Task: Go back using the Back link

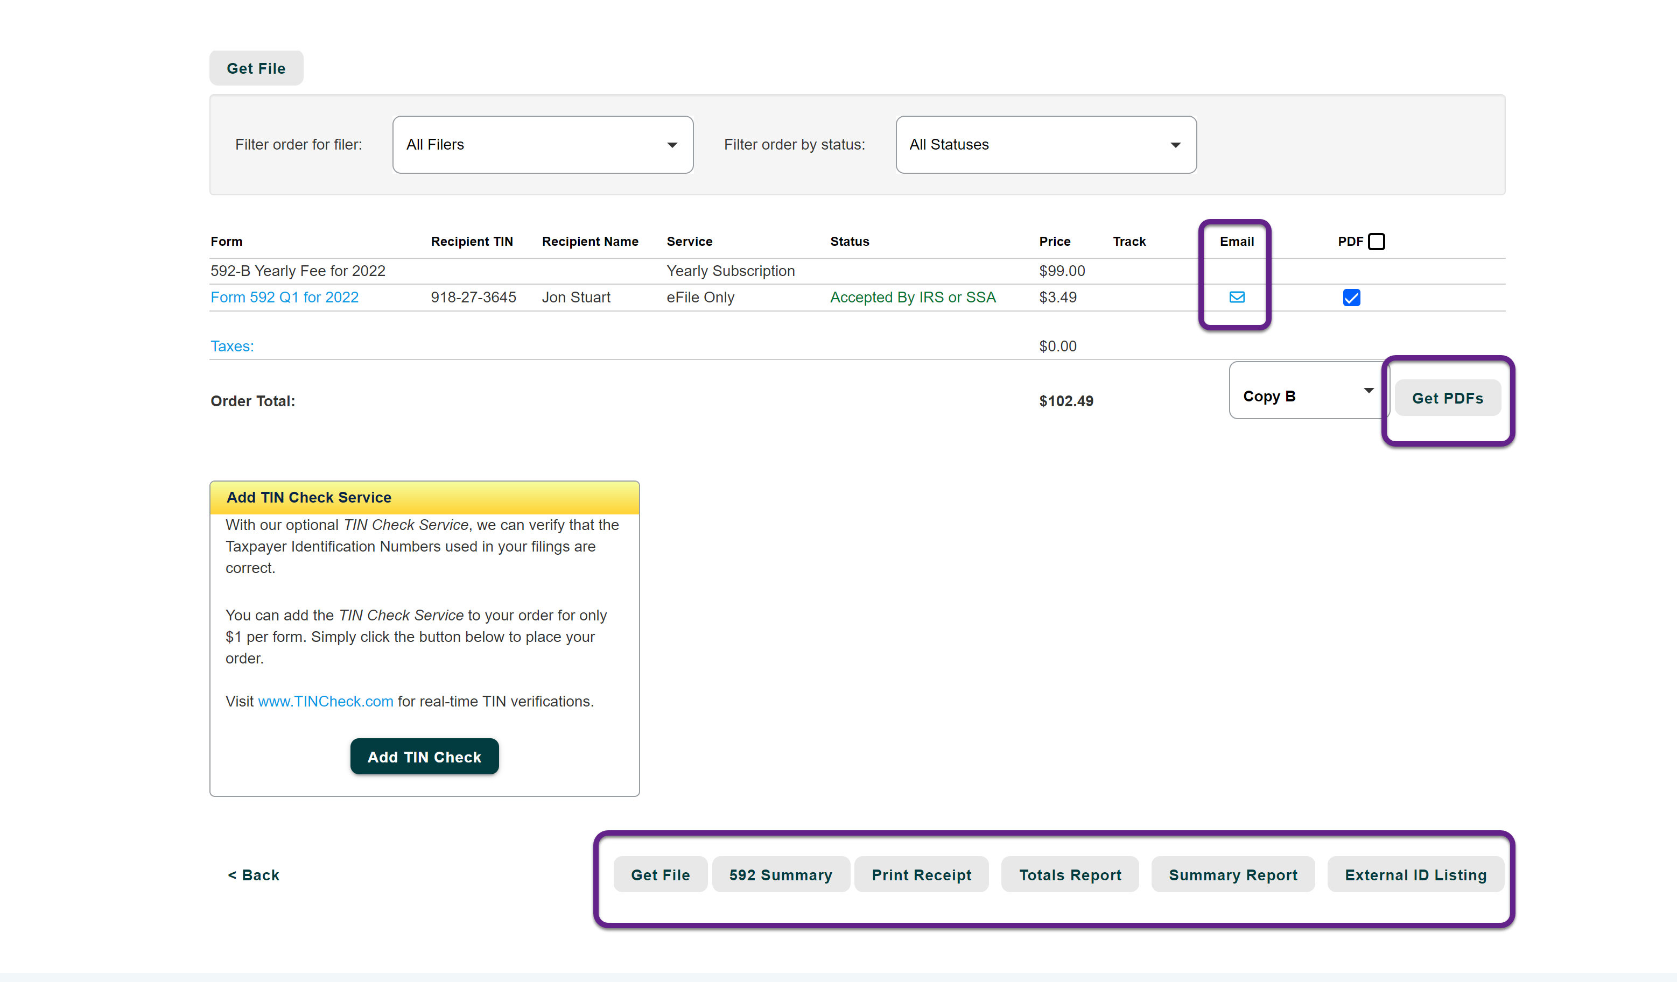Action: click(x=254, y=875)
